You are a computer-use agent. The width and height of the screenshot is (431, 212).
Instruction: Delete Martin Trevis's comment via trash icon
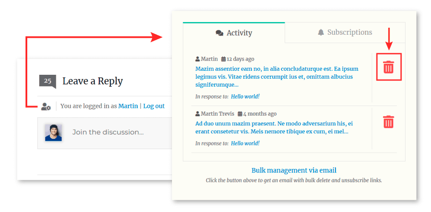[388, 122]
